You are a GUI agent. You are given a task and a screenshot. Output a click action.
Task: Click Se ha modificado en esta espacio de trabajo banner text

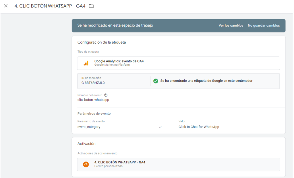tap(115, 26)
